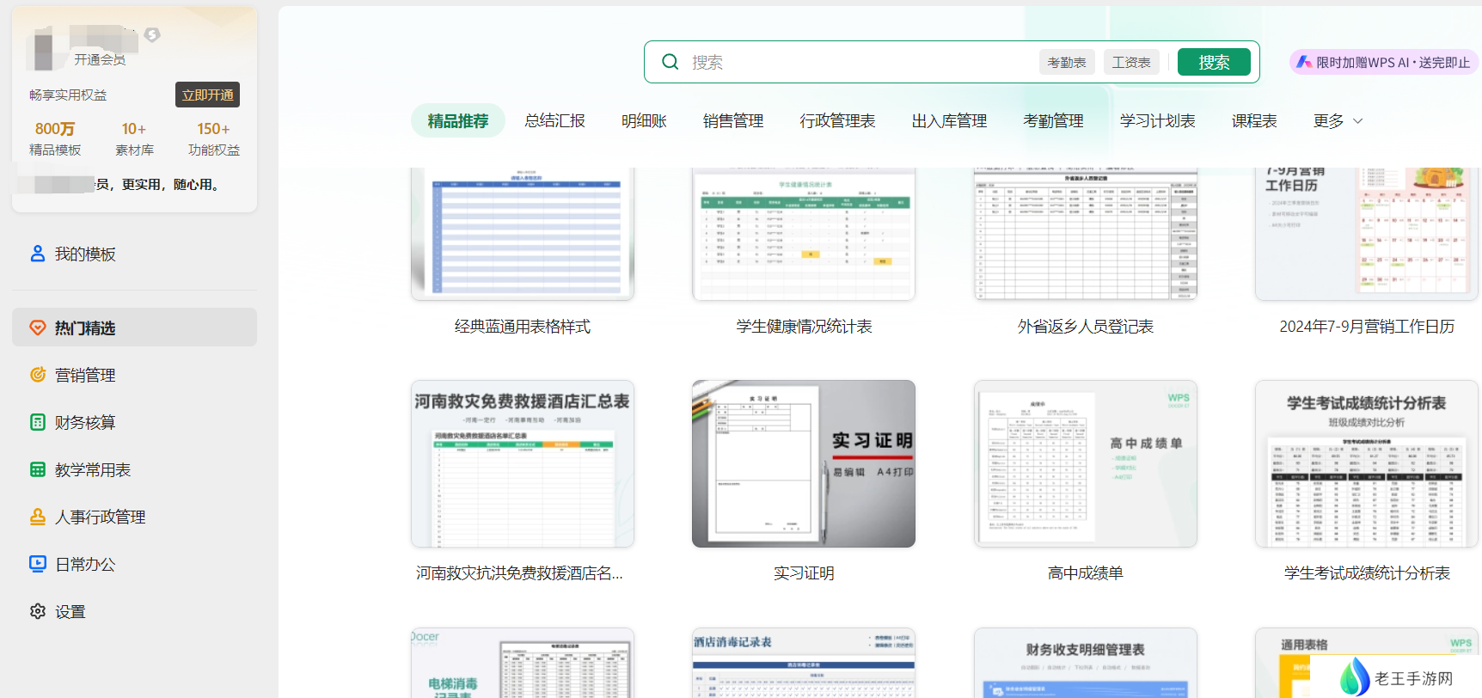
Task: Open 电梯消毒记录表 template thumbnail
Action: coord(523,663)
